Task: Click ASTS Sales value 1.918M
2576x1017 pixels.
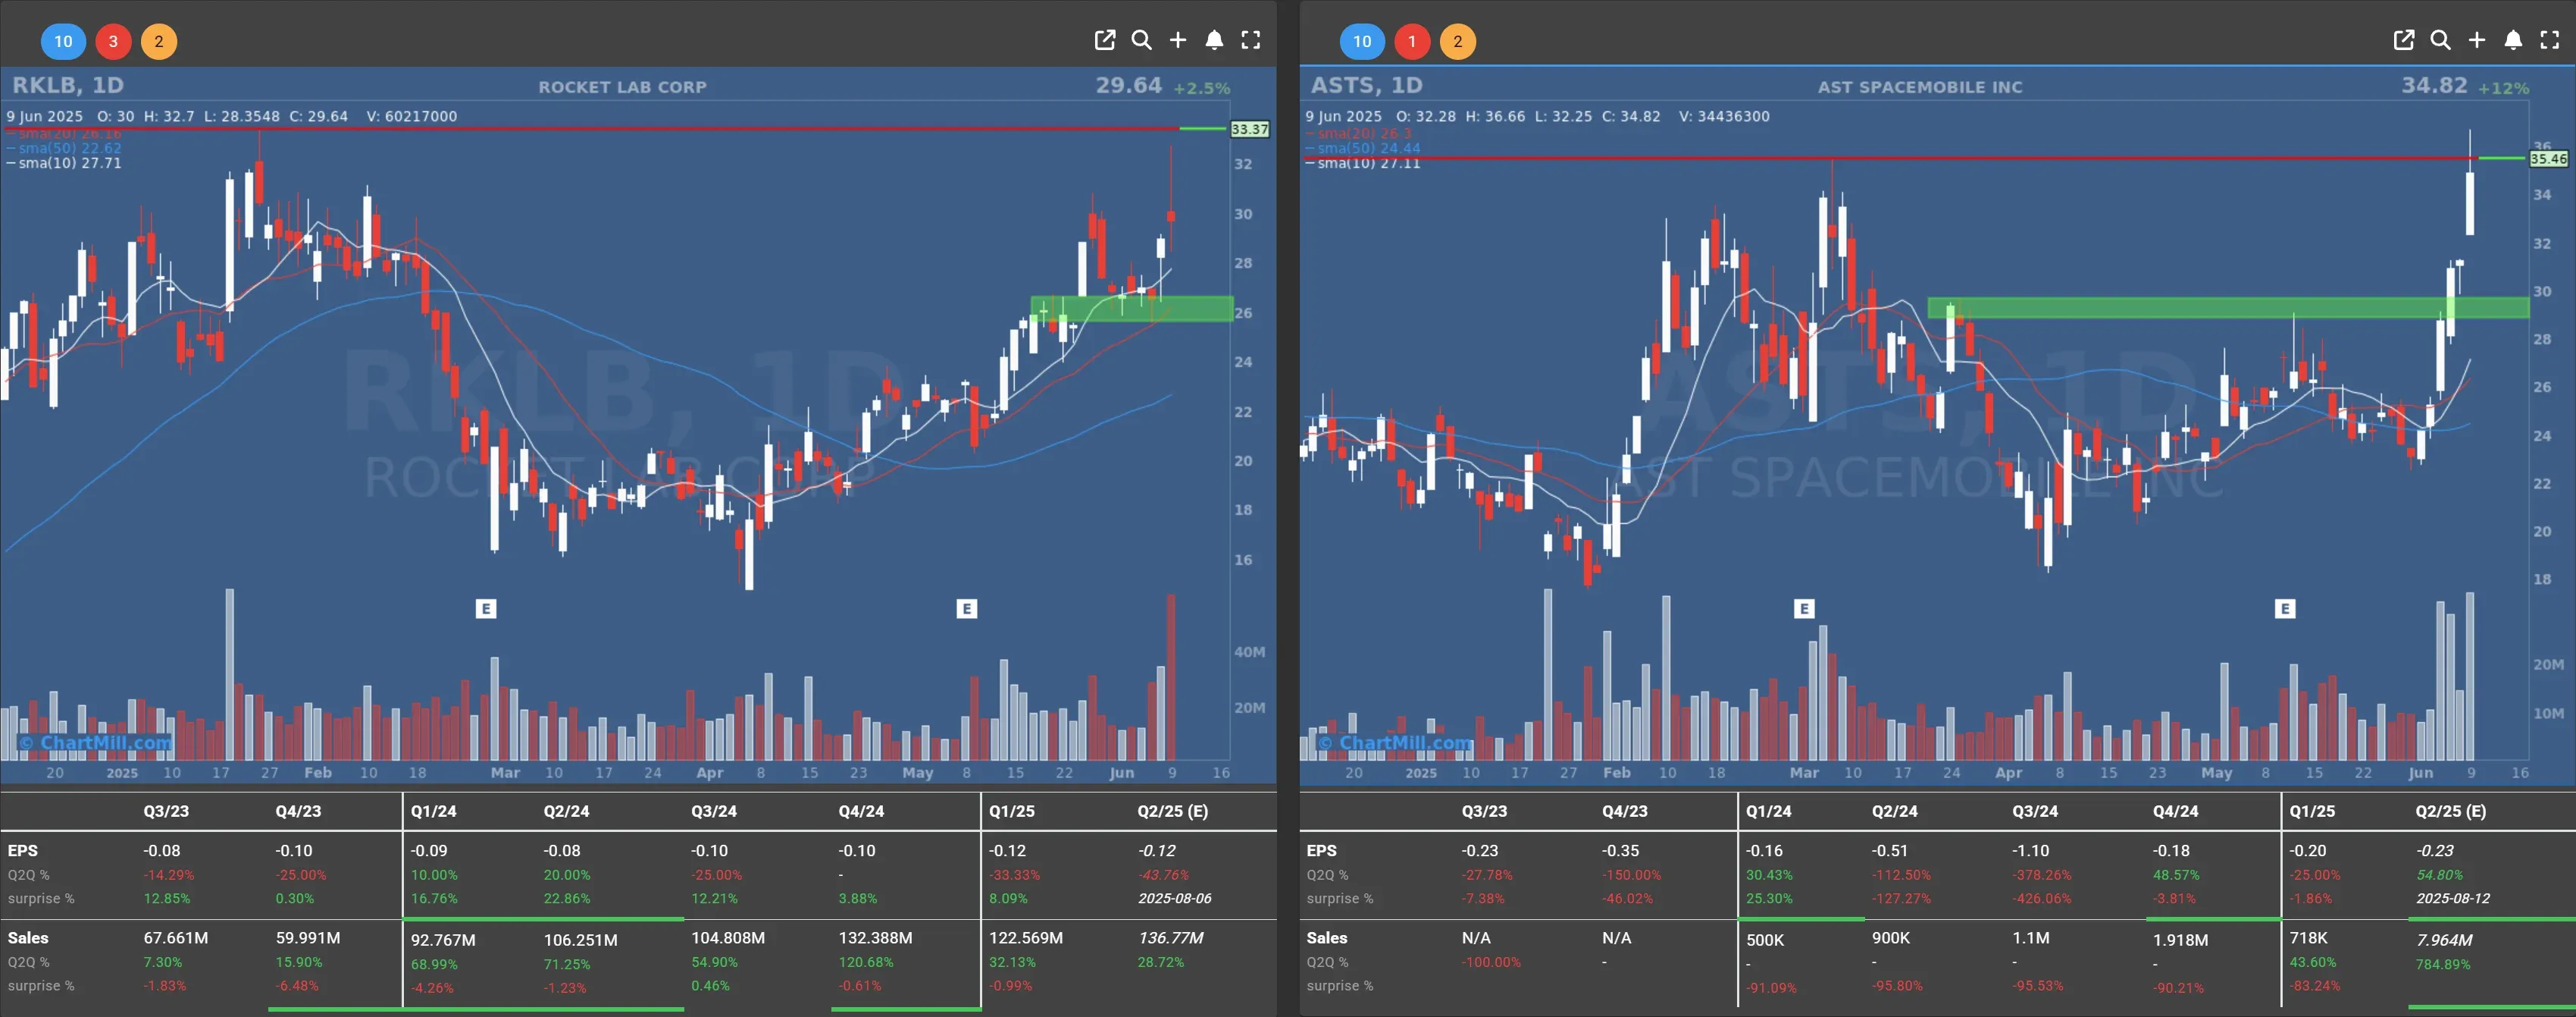Action: [2181, 941]
